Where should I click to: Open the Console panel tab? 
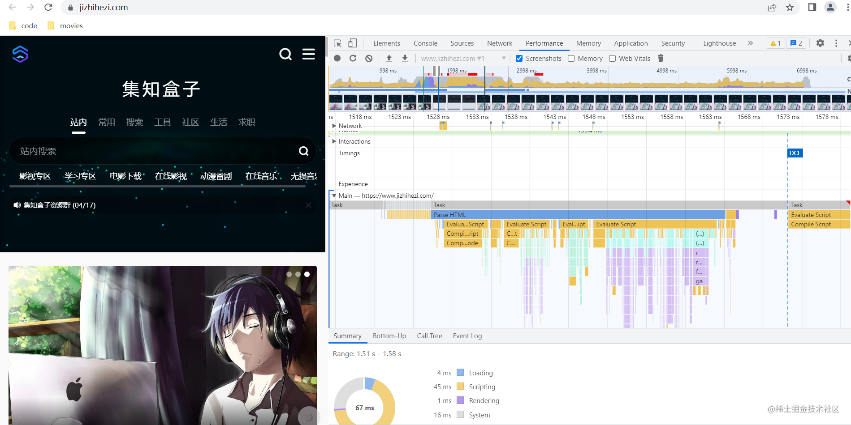[x=425, y=43]
